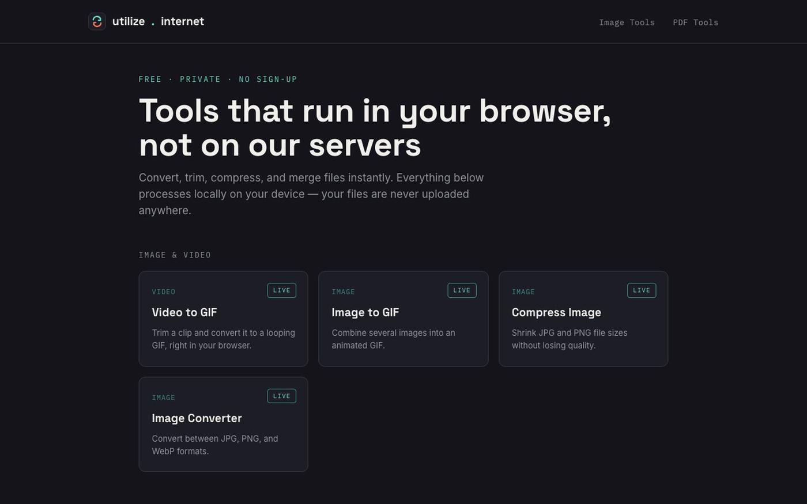Click the LIVE badge on Image Converter

point(282,396)
